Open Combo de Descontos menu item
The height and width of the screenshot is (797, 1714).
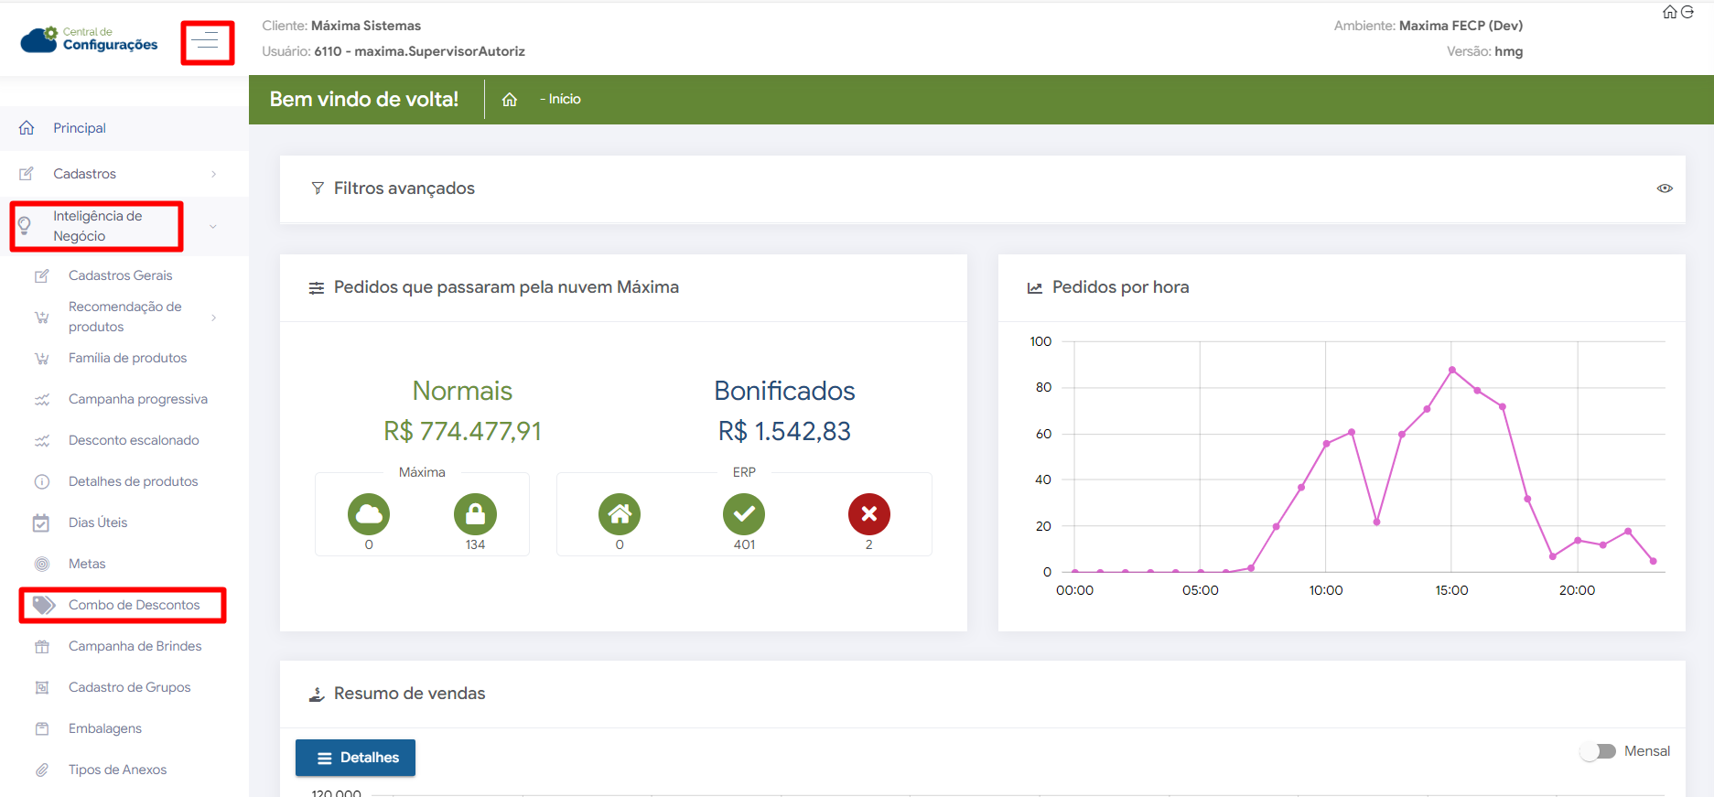(x=134, y=605)
